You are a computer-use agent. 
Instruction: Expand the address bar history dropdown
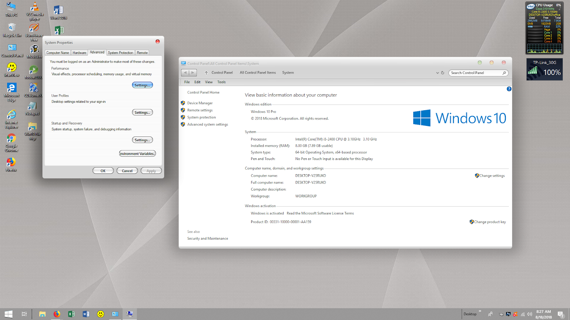437,73
